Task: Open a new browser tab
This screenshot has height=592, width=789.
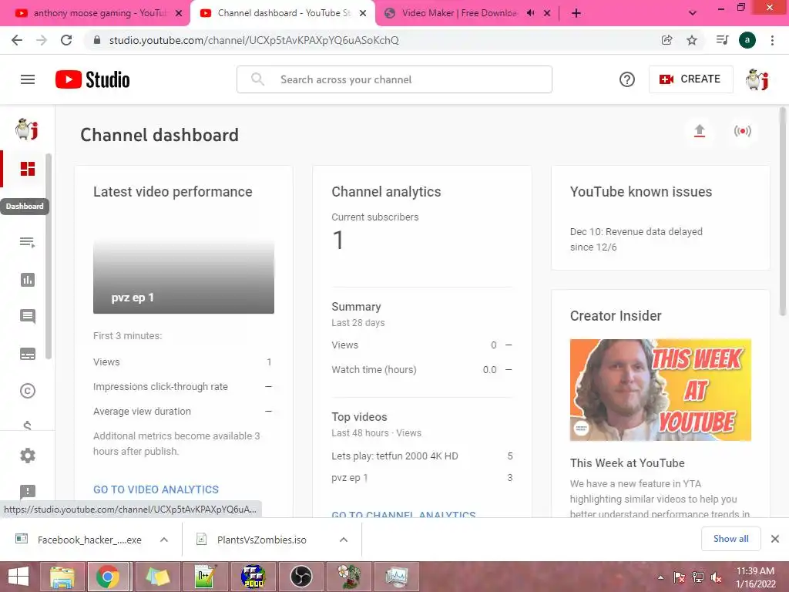Action: click(x=576, y=13)
